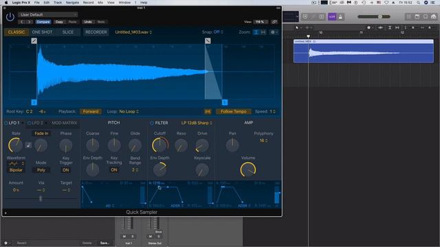Open the LFO Waveform selector

pos(16,163)
